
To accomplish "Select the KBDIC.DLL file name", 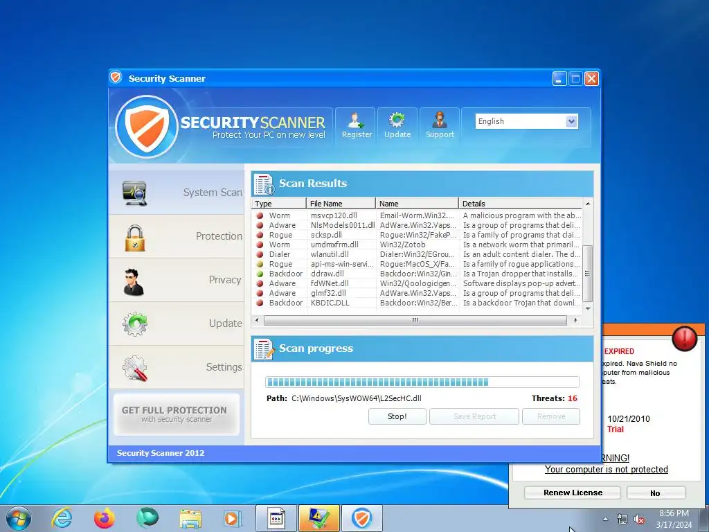I will click(330, 303).
